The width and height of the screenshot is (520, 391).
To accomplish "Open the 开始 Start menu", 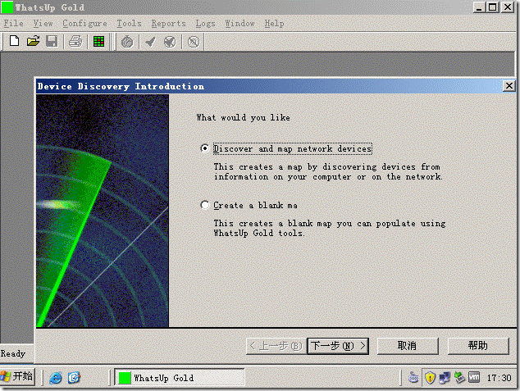I will click(17, 377).
